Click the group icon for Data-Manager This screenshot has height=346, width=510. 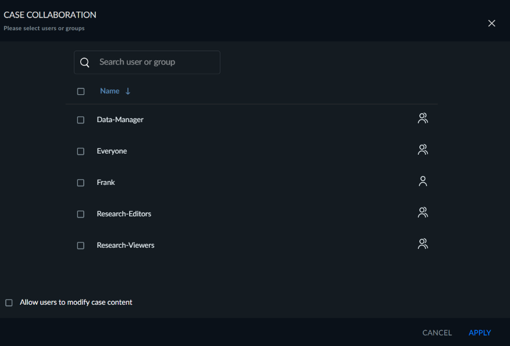[423, 119]
